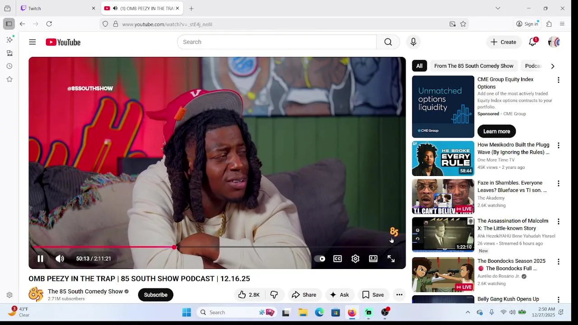Close the OMB PEEZY YouTube tab
This screenshot has width=578, height=325.
[x=177, y=8]
